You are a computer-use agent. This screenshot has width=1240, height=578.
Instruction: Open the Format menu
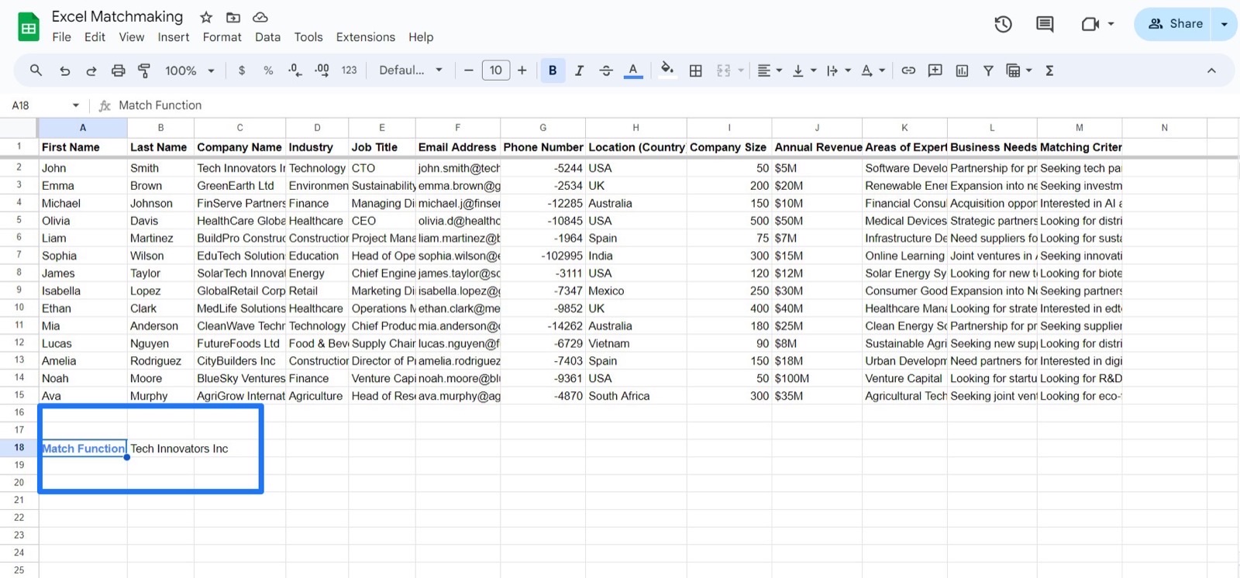222,37
